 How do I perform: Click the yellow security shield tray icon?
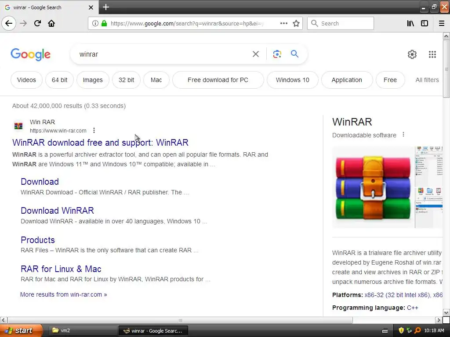(x=401, y=330)
